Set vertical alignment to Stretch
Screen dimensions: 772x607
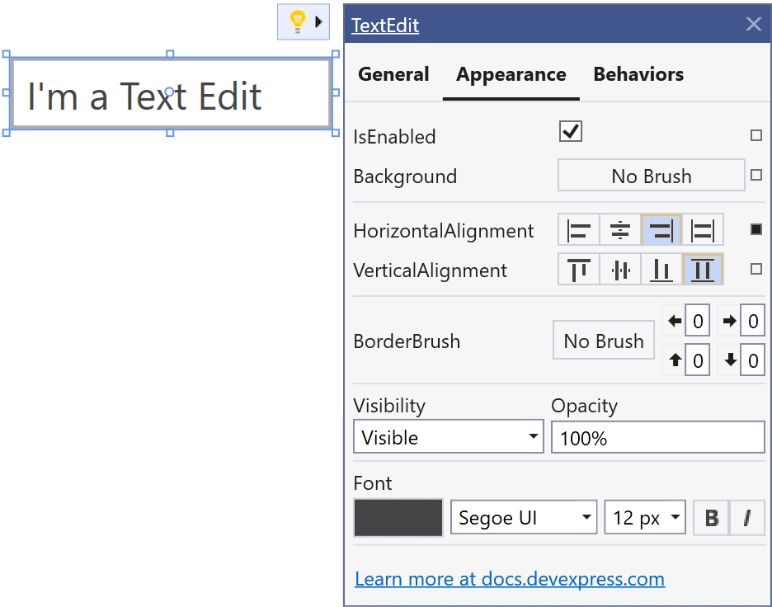[703, 270]
